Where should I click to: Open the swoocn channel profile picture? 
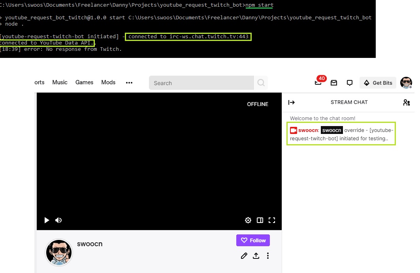(59, 253)
